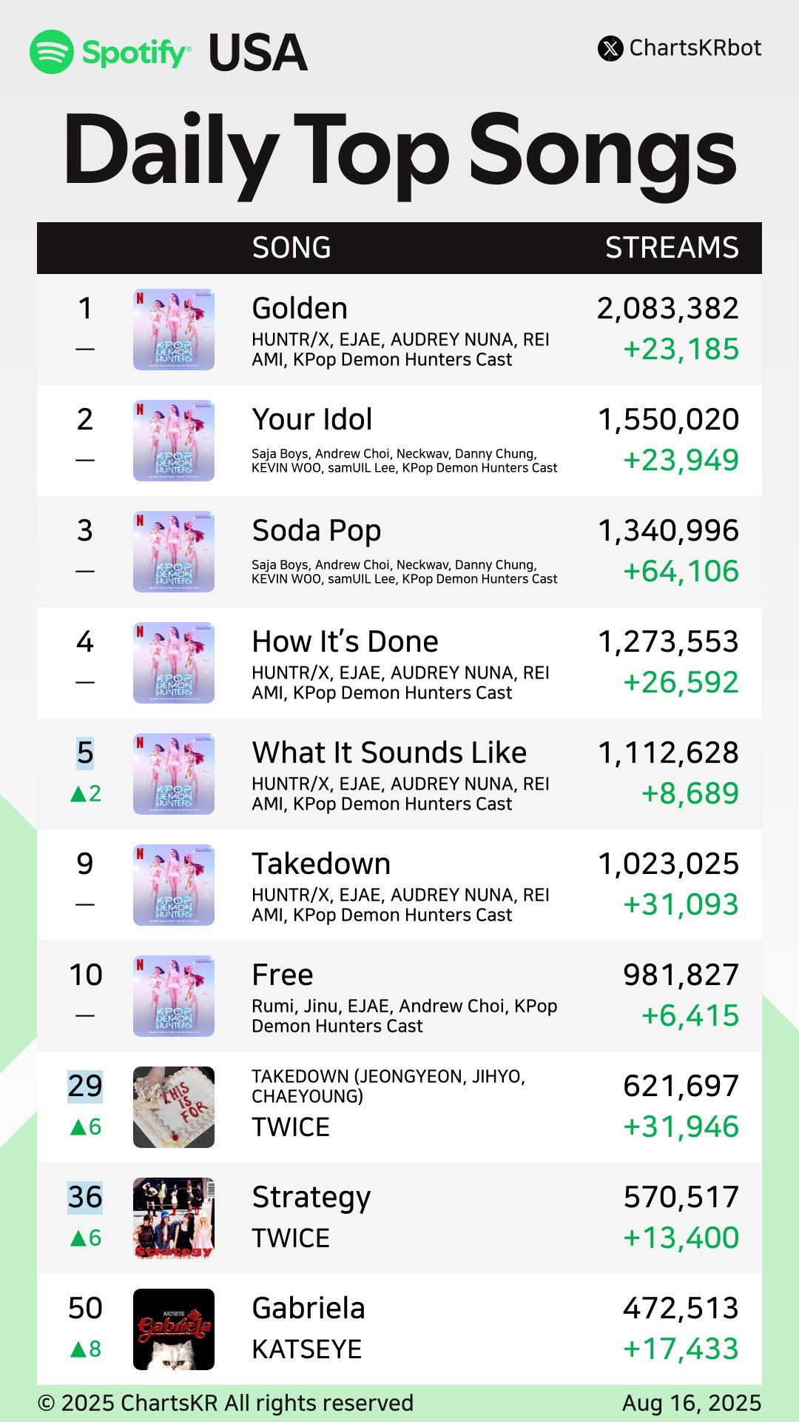The image size is (799, 1422).
Task: Open the Soda Pop song title
Action: pyautogui.click(x=317, y=531)
